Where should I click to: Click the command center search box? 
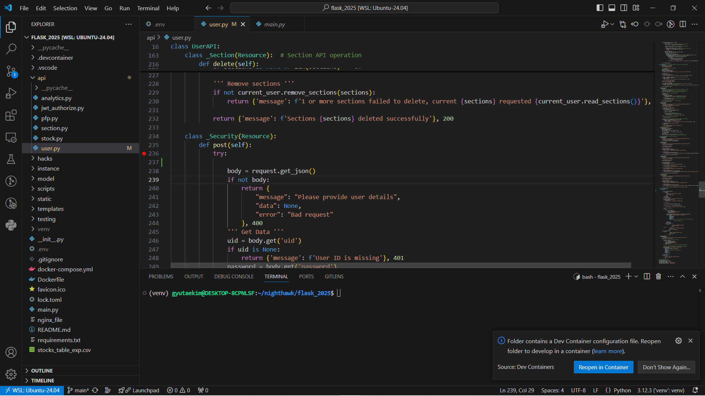364,8
